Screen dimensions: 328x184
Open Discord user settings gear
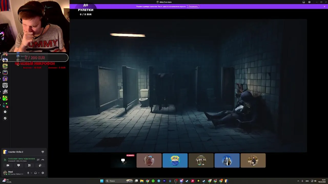click(43, 173)
